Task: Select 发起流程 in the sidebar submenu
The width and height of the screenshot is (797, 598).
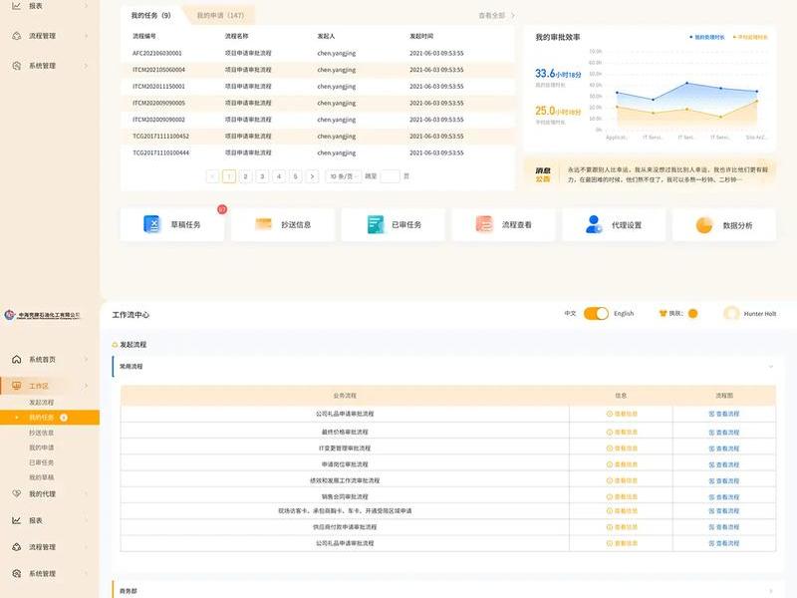Action: (41, 403)
